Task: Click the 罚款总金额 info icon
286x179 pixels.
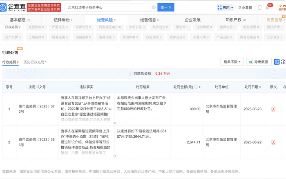Action: coord(130,73)
